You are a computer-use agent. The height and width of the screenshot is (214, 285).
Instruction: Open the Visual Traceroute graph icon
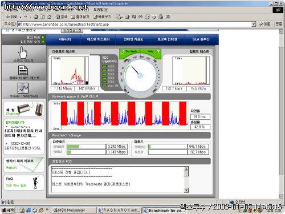pos(23,88)
